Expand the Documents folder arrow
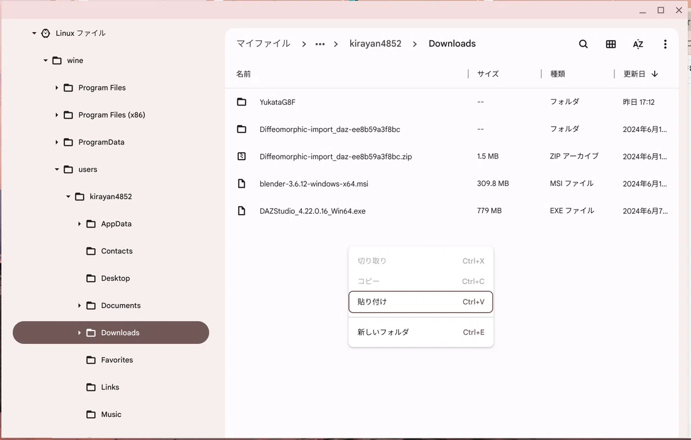Viewport: 691px width, 440px height. [79, 305]
